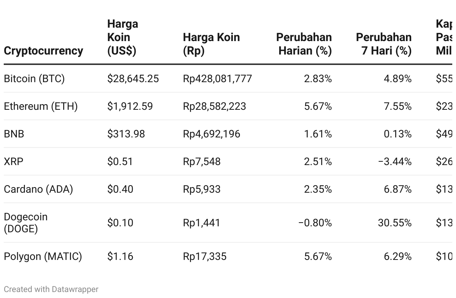456x298 pixels.
Task: Click Bitcoin price $28,645.25
Action: (x=133, y=79)
